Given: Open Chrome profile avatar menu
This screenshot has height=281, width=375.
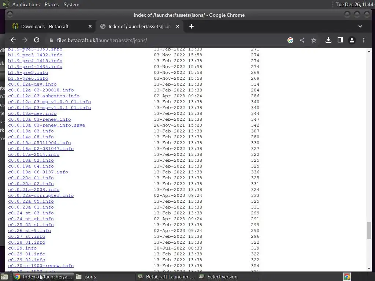Looking at the screenshot, I should [352, 40].
